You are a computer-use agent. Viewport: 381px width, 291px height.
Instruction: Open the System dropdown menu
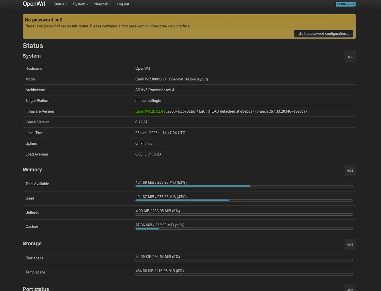coord(81,4)
